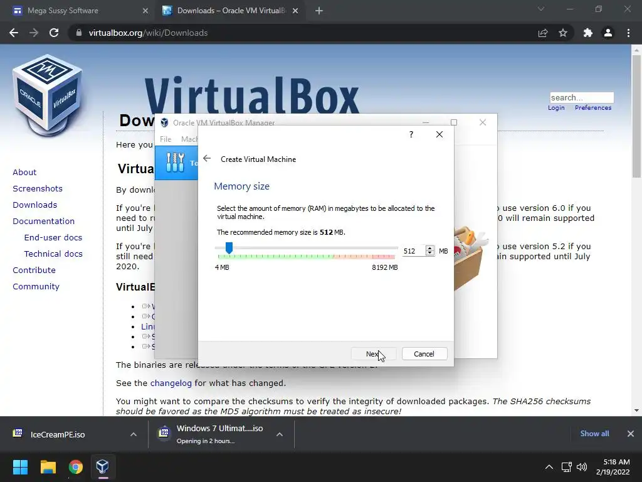Decrease memory with the spinner down arrow
642x482 pixels.
pyautogui.click(x=429, y=254)
